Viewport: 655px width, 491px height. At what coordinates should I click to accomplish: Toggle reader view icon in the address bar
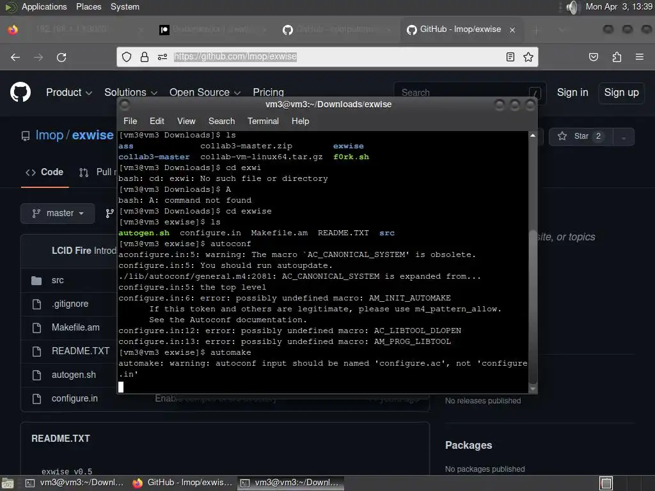[x=510, y=57]
